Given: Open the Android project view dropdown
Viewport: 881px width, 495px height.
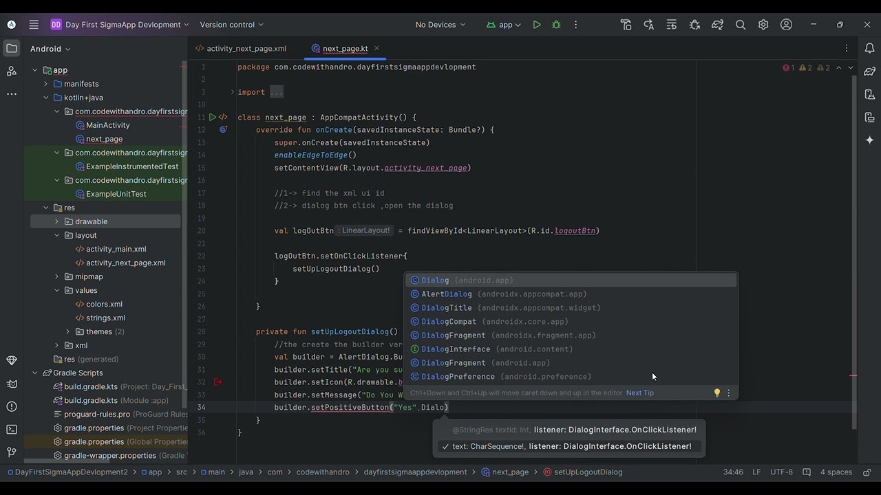Looking at the screenshot, I should point(50,49).
